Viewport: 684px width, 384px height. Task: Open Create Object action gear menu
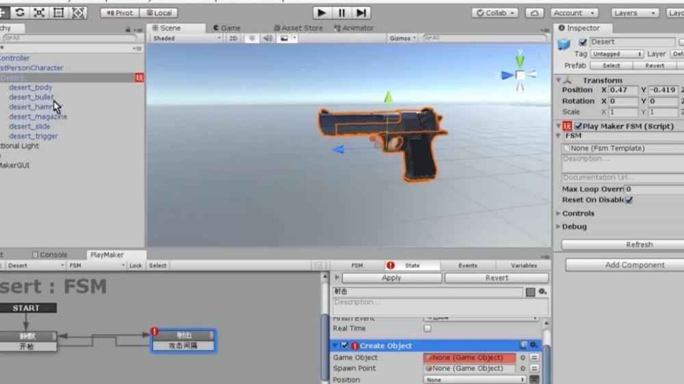click(x=534, y=345)
